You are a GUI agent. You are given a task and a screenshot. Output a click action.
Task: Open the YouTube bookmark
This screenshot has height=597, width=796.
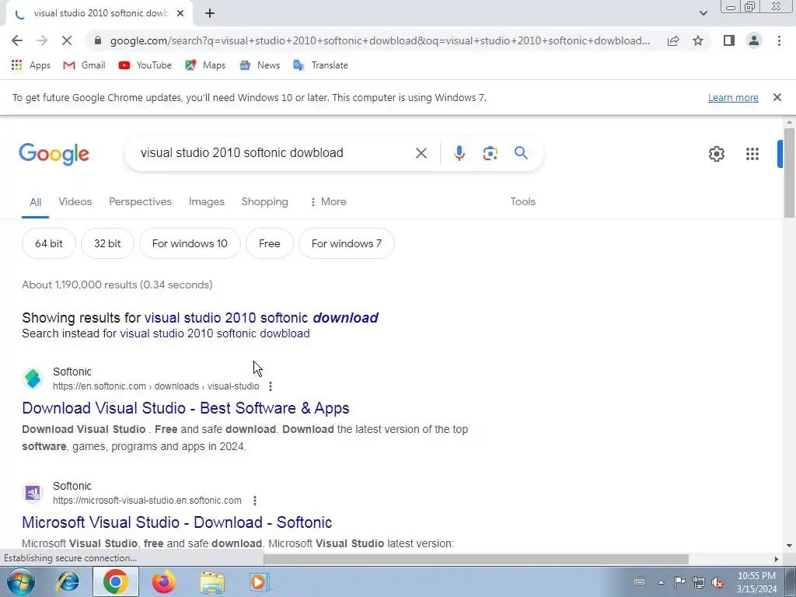pos(145,65)
